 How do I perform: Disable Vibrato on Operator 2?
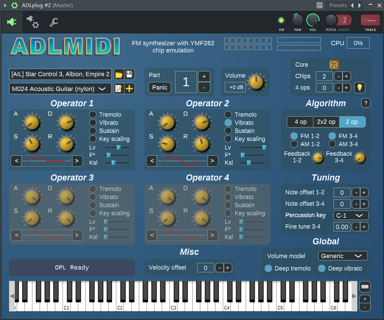228,123
